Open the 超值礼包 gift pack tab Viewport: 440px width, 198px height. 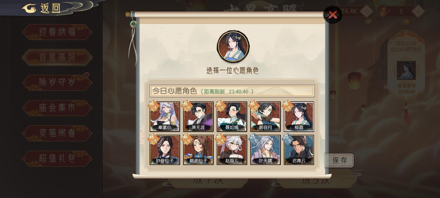(x=57, y=158)
